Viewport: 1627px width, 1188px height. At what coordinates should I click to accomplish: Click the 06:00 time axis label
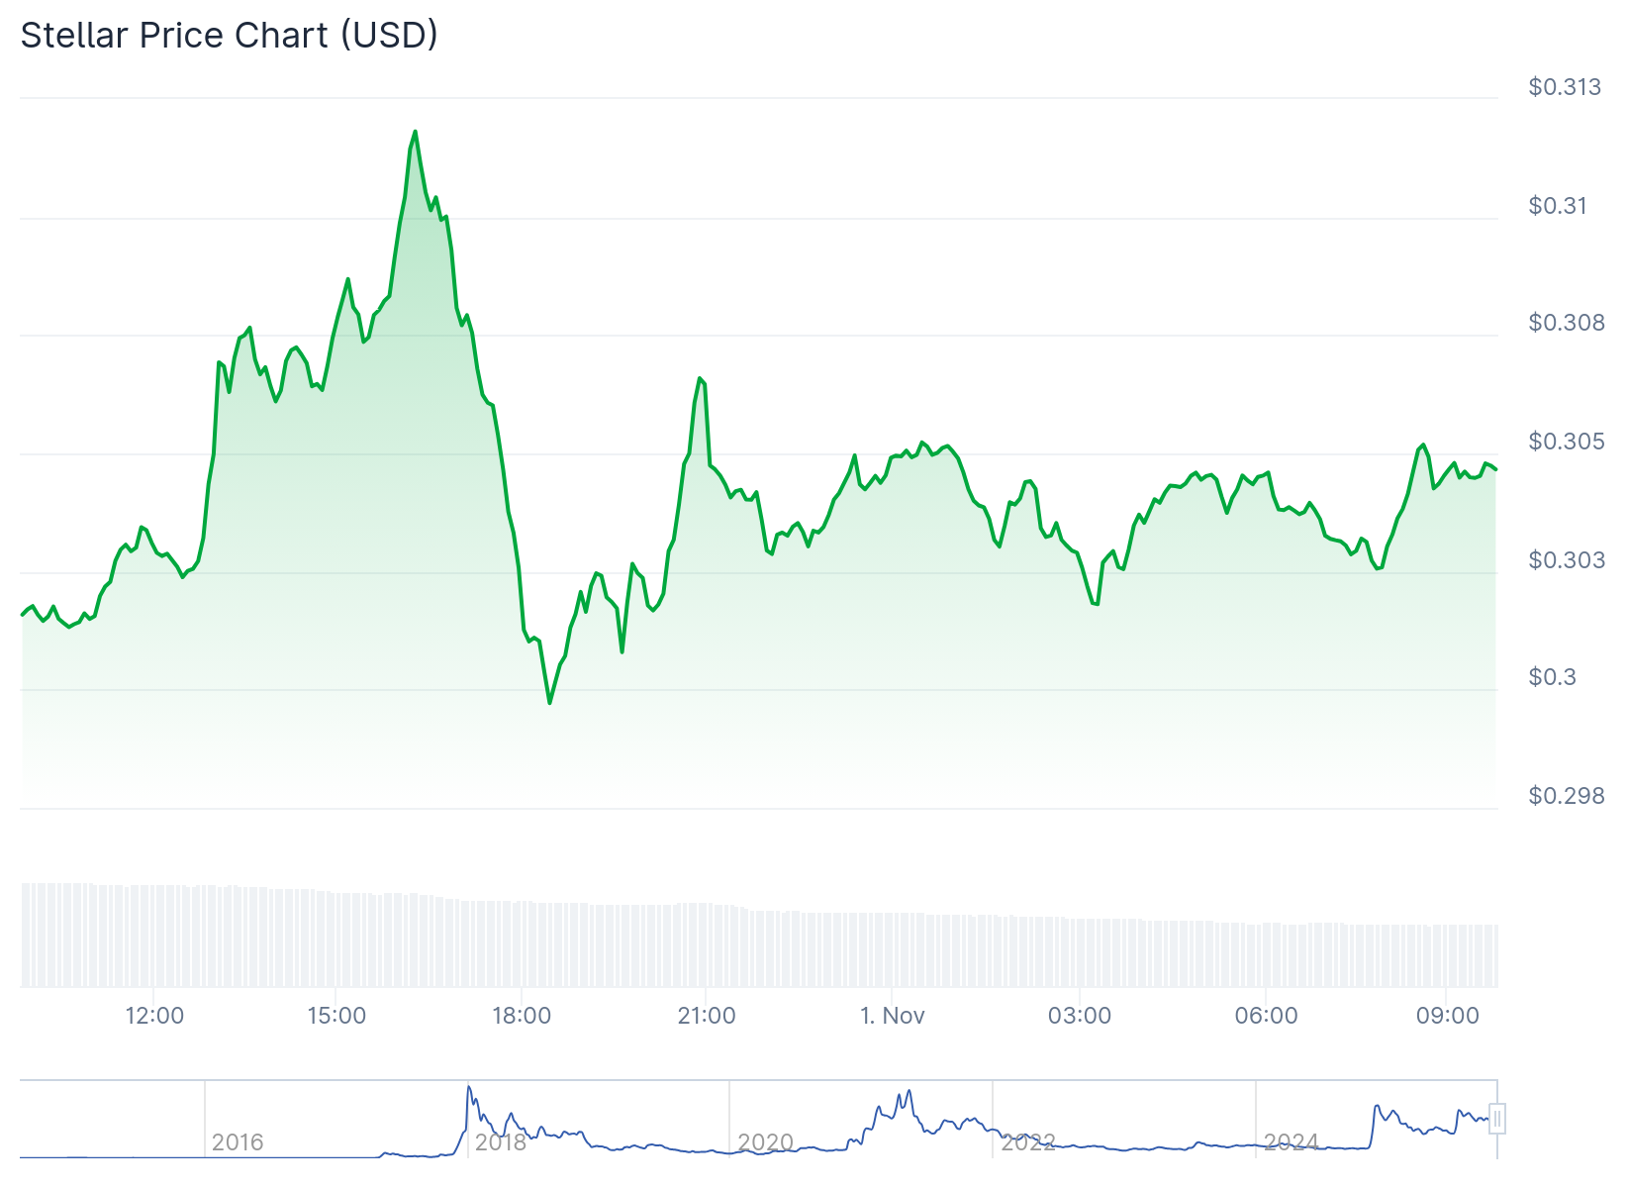[1266, 1016]
